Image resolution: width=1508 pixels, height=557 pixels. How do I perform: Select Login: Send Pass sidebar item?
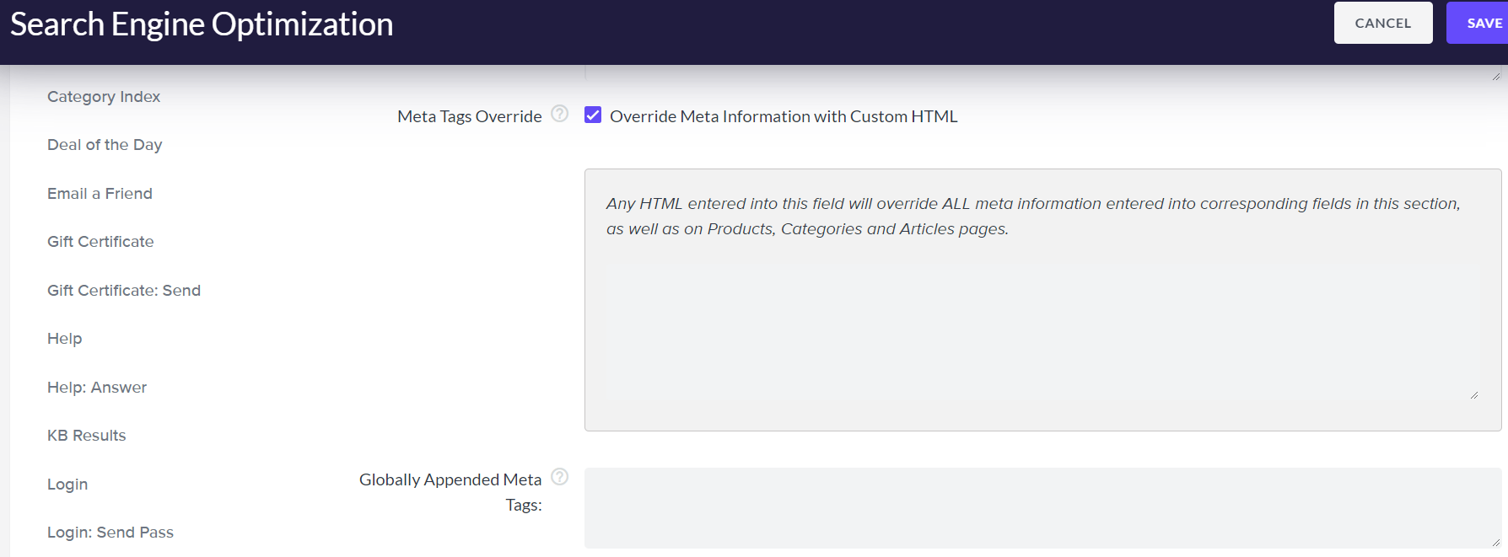tap(110, 533)
